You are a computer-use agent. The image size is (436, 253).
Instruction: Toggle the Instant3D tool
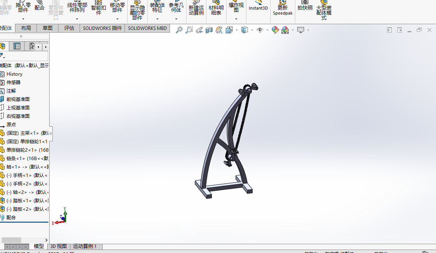[258, 5]
